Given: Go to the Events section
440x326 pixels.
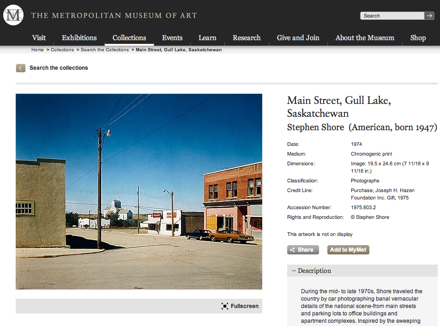Looking at the screenshot, I should [x=172, y=38].
